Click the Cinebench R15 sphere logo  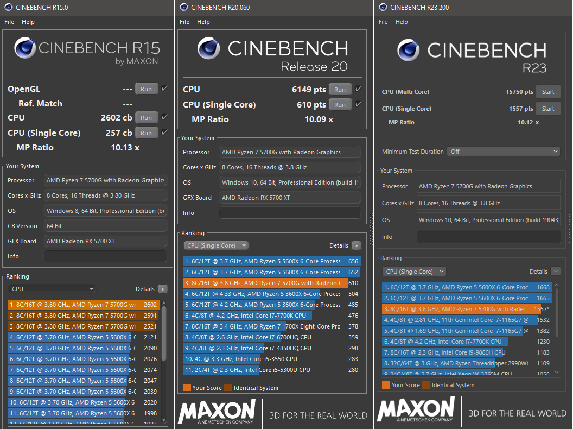coord(25,48)
